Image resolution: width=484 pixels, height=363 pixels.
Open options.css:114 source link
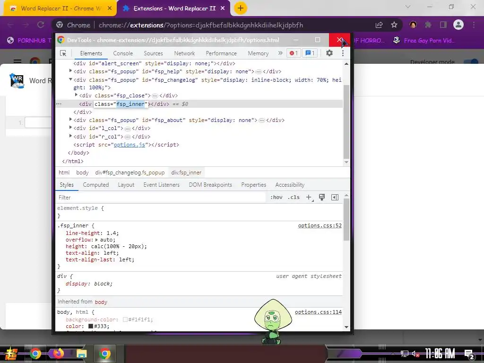pyautogui.click(x=318, y=312)
